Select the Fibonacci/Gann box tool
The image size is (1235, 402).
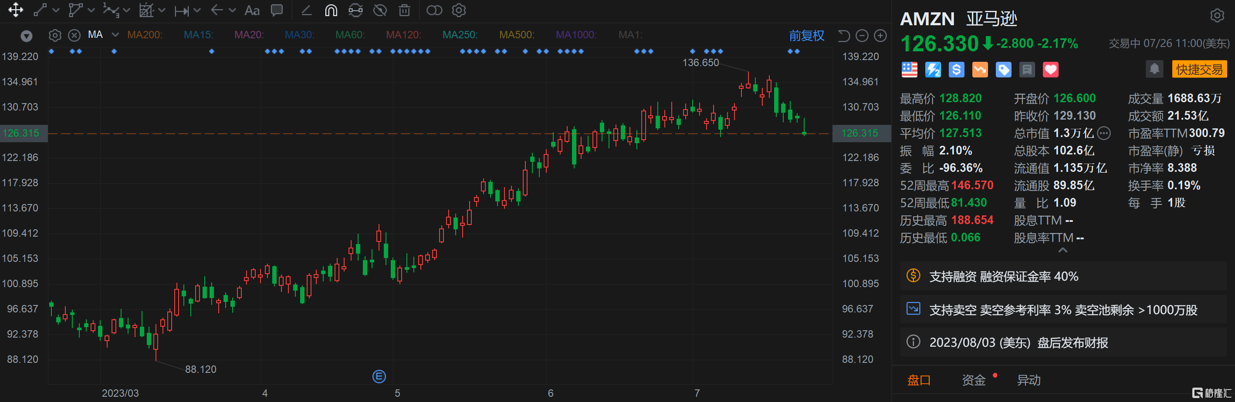click(x=146, y=10)
